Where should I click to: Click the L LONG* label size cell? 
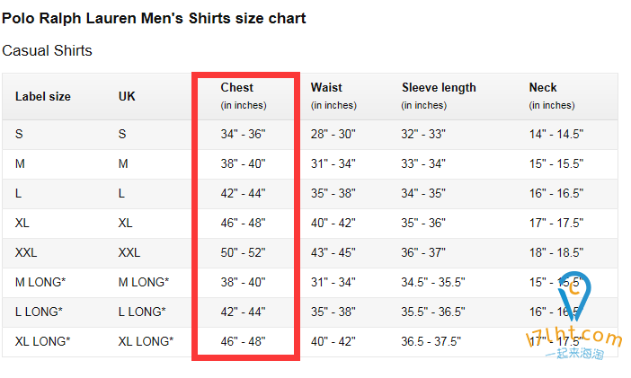pos(39,312)
